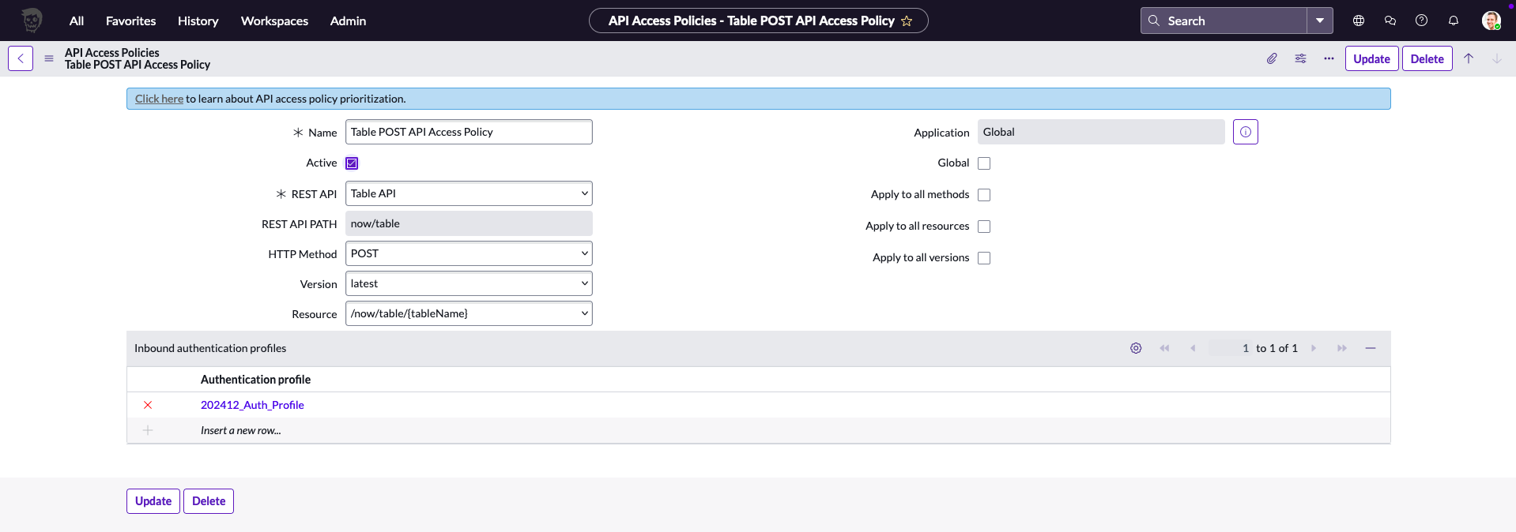Open the Resource dropdown
1516x532 pixels.
pyautogui.click(x=469, y=313)
